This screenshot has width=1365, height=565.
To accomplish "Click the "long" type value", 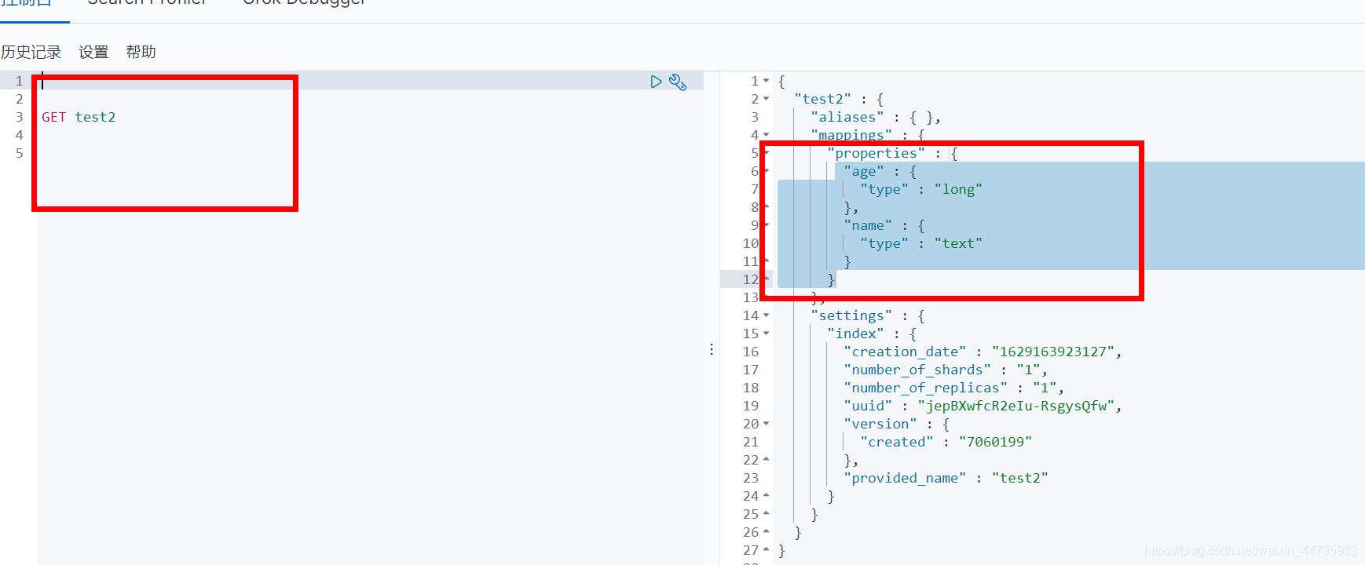I will (x=958, y=189).
